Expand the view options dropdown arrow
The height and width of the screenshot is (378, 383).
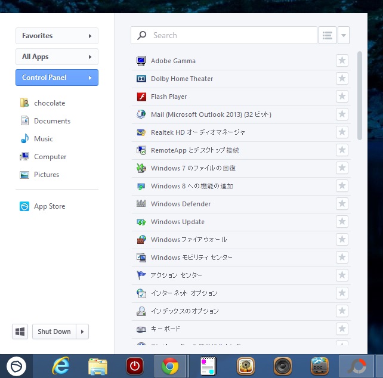pos(344,35)
